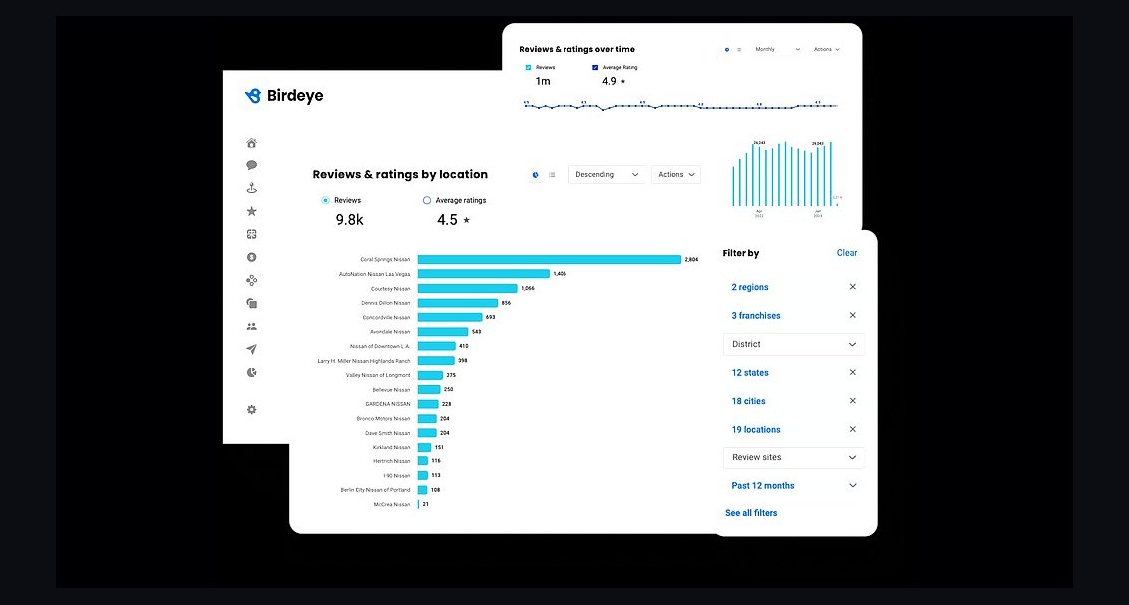Open Actions dropdown in location card

point(676,175)
